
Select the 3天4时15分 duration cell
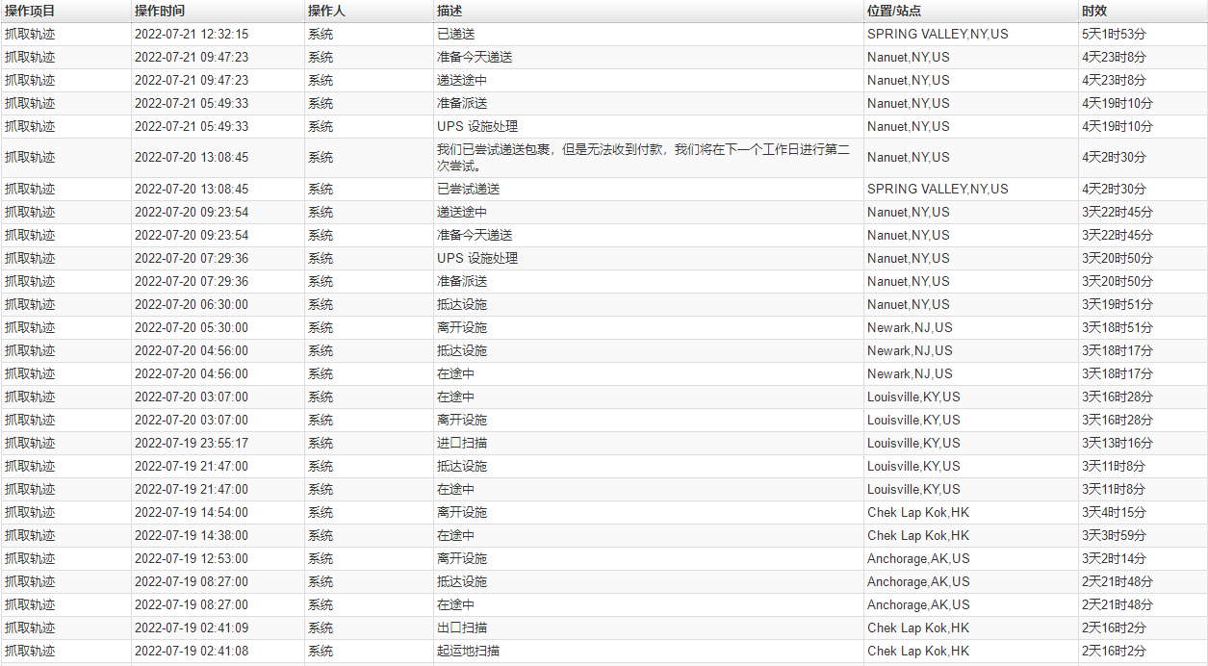(1114, 512)
